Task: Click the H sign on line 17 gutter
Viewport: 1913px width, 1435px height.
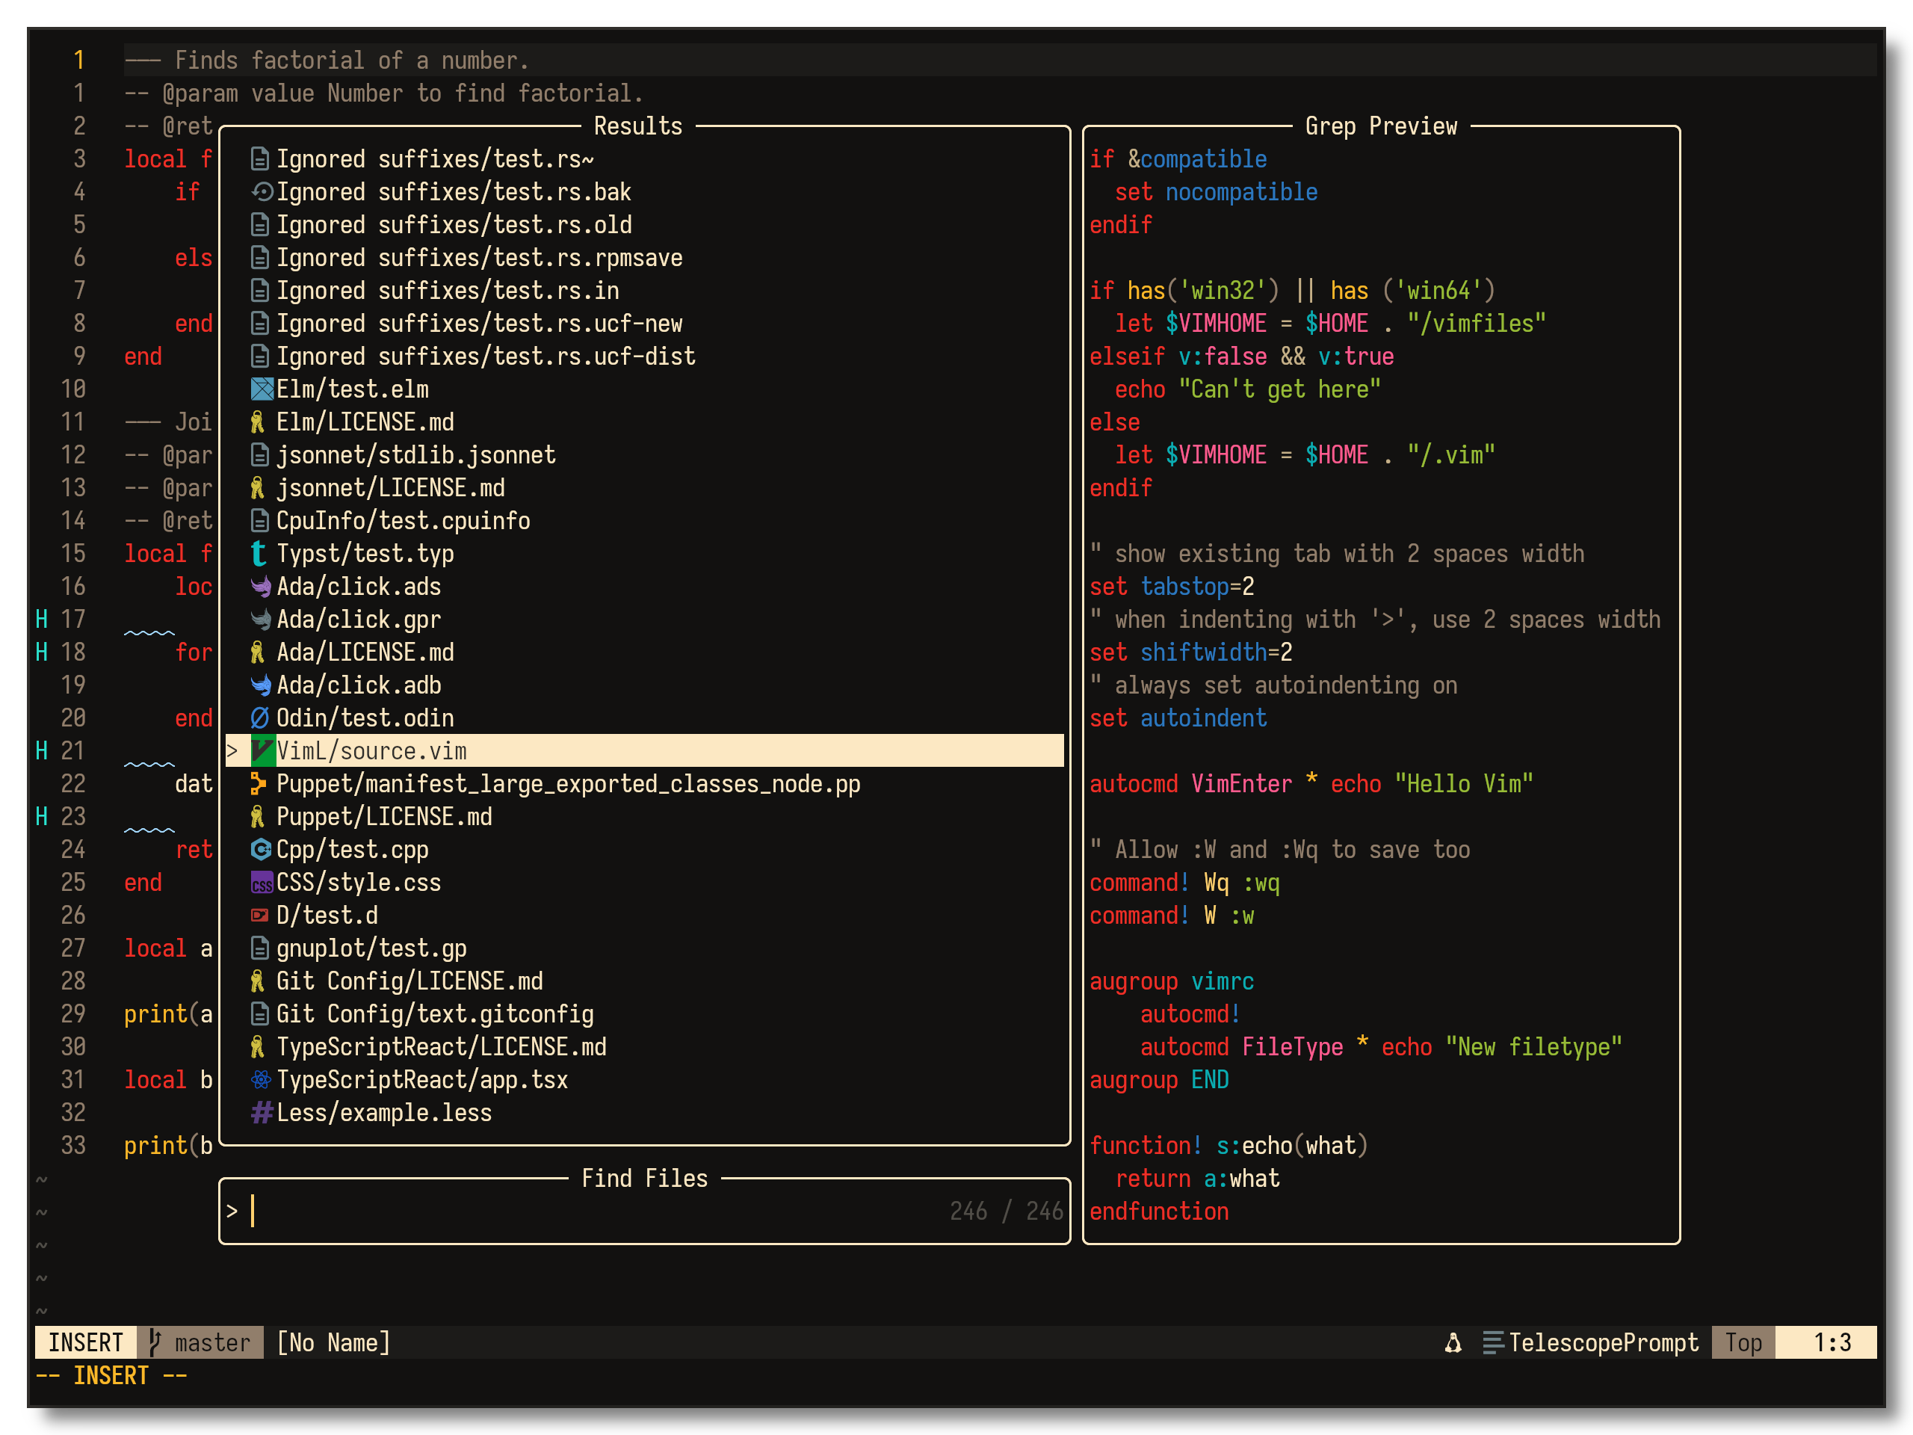Action: click(x=42, y=620)
